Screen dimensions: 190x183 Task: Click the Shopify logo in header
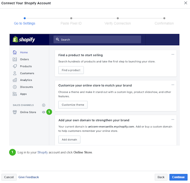(24, 39)
